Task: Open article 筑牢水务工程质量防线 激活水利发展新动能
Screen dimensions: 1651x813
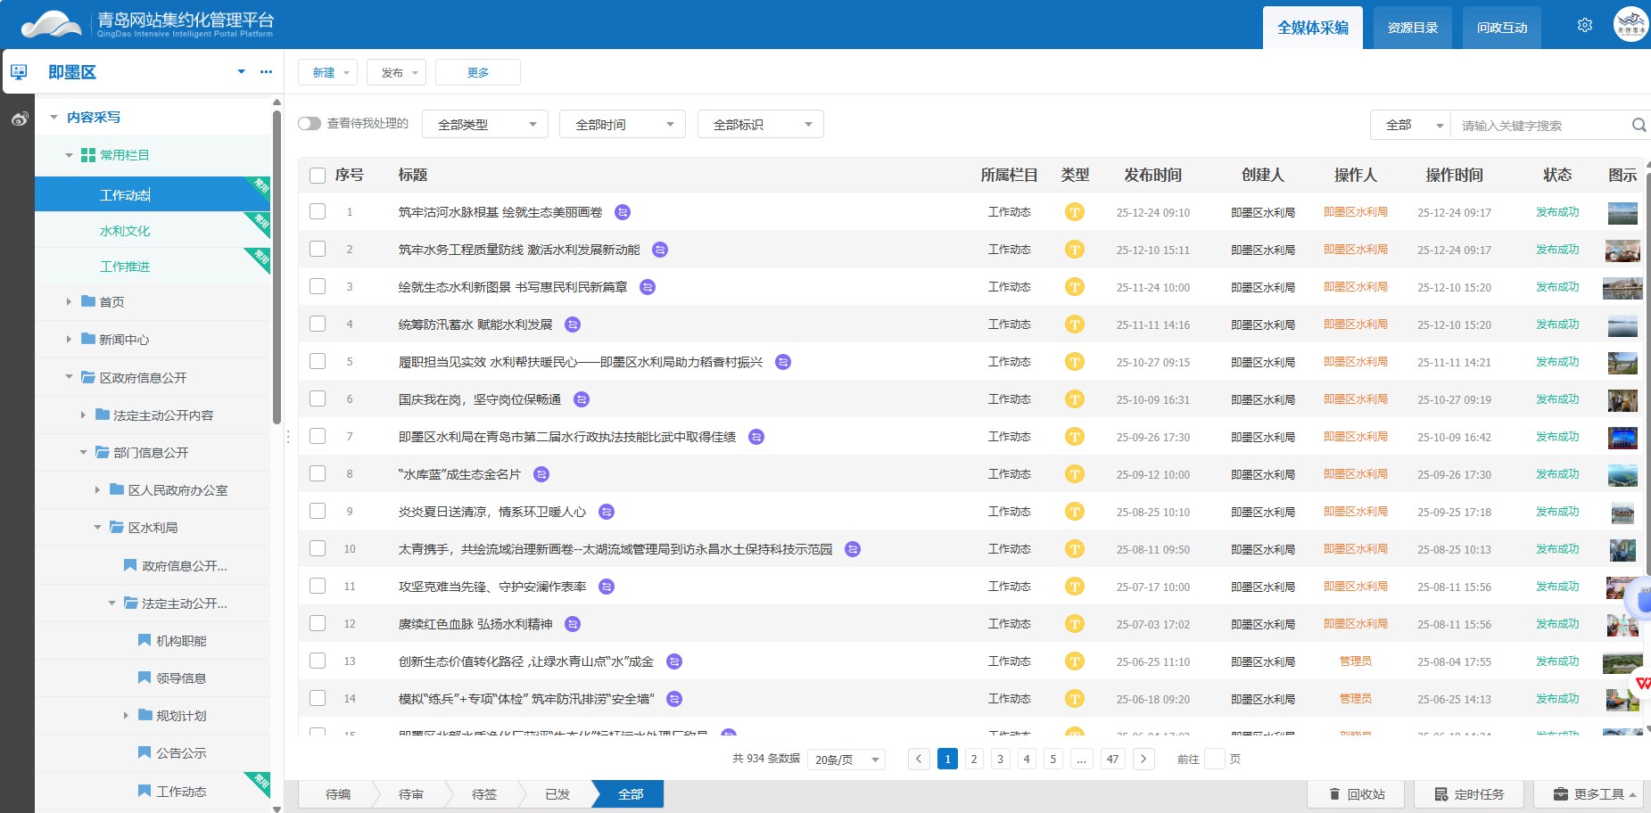Action: 519,250
